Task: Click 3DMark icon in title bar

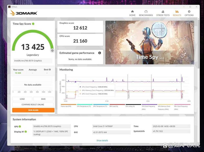Action: [x=9, y=7]
